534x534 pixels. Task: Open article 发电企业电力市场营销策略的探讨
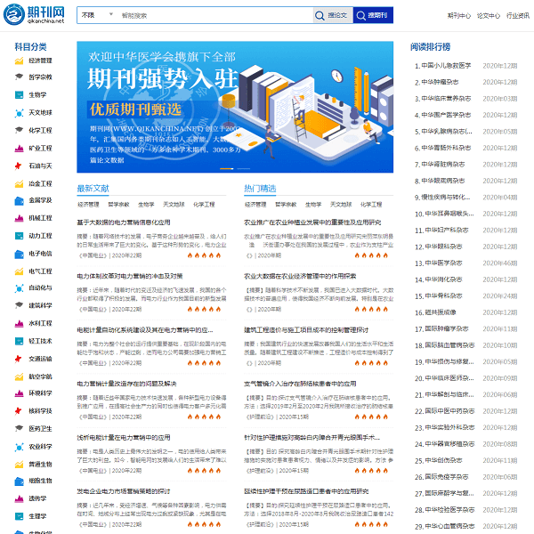pyautogui.click(x=124, y=491)
